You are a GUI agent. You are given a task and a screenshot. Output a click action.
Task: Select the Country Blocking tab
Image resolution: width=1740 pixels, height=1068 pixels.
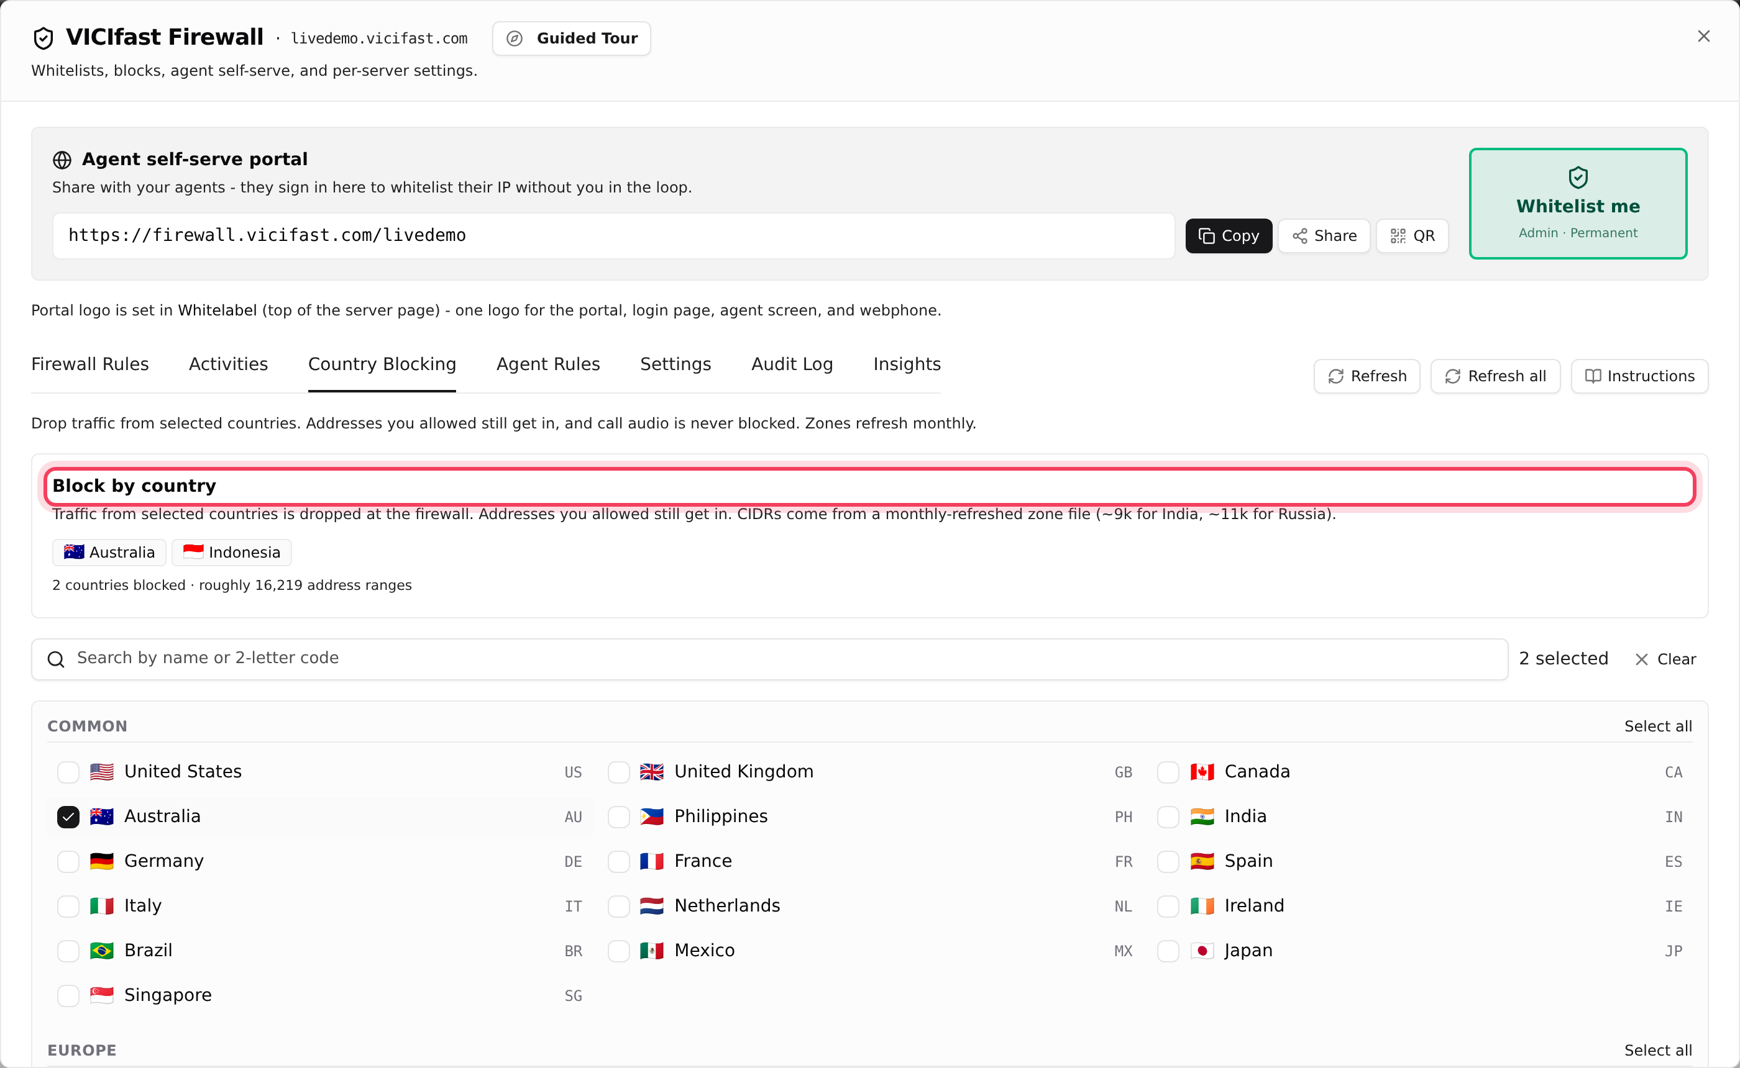point(382,364)
